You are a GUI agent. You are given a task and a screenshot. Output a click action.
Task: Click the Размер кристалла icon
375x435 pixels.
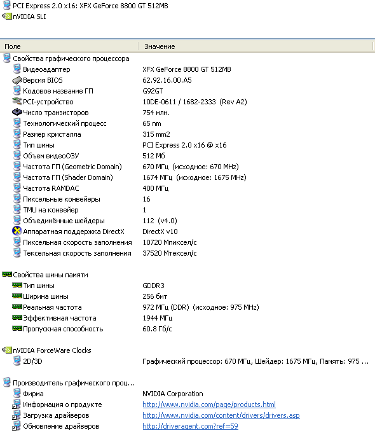click(17, 134)
